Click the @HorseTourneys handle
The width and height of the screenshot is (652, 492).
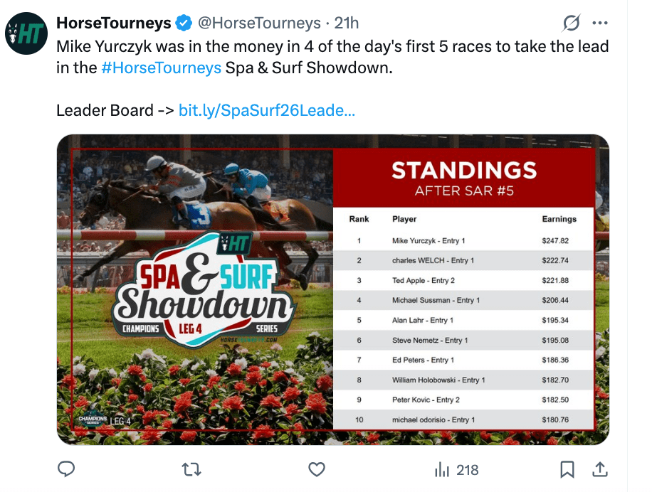point(259,23)
